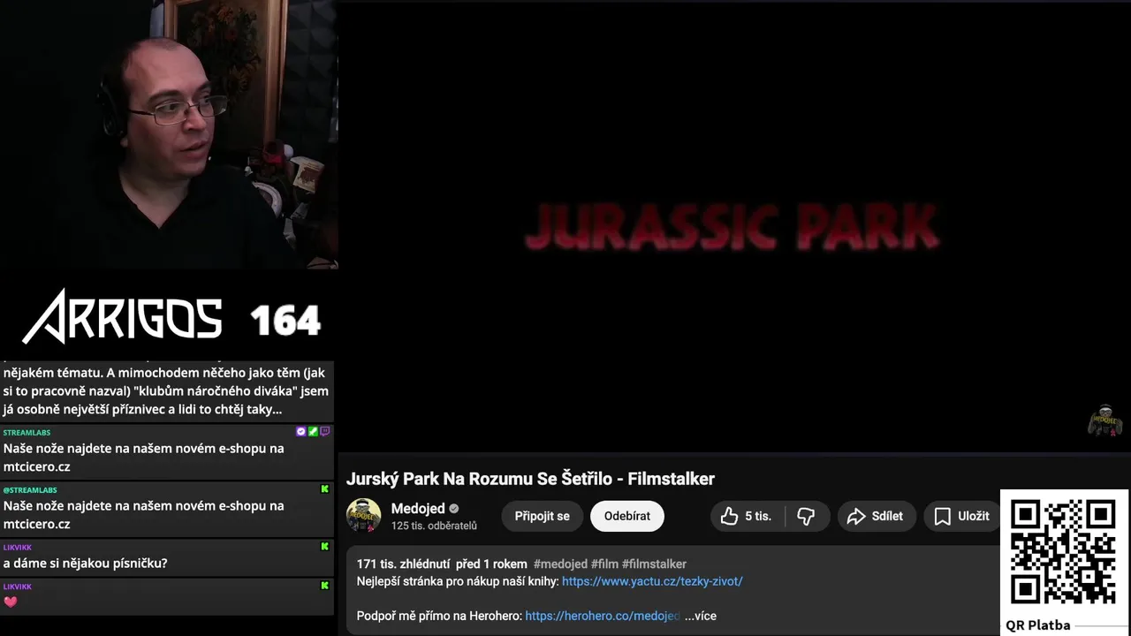Subscribe with the Odebírat button
Viewport: 1131px width, 636px height.
pos(627,516)
